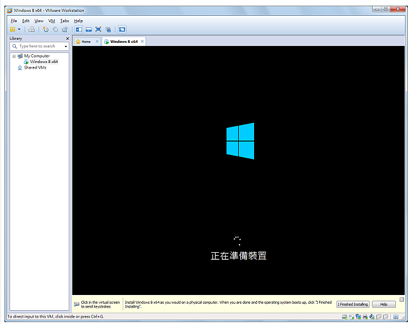
Task: Open the File menu
Action: (x=14, y=21)
